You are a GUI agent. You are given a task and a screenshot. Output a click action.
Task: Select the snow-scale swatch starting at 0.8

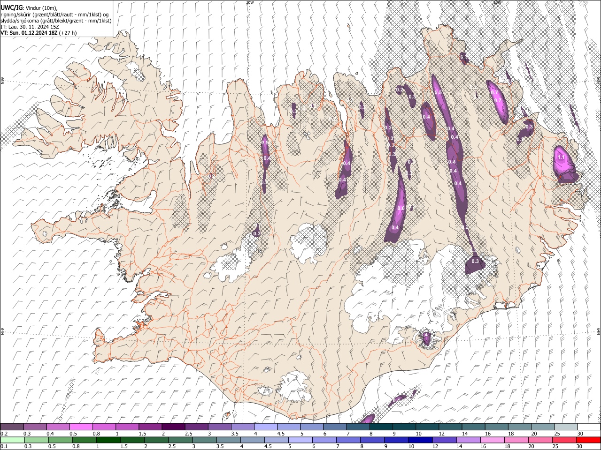click(104, 427)
